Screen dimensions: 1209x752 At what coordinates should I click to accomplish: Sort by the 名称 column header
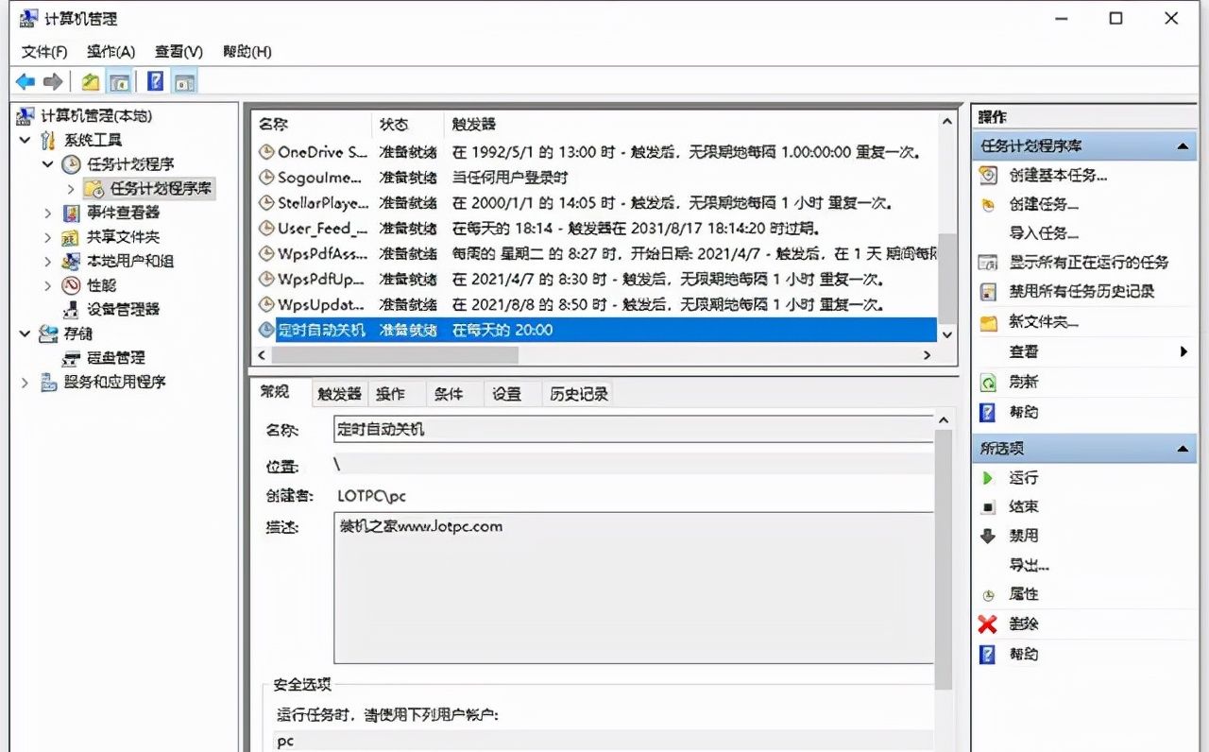click(x=312, y=124)
